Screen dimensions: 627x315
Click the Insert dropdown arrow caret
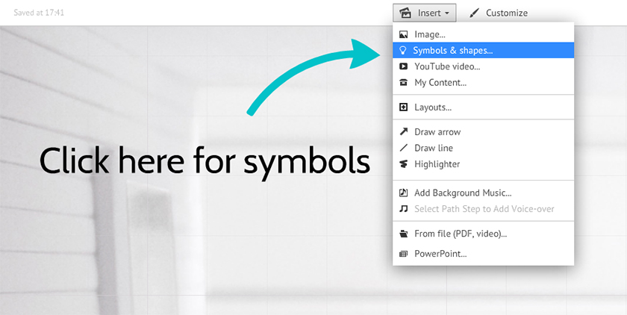click(447, 13)
